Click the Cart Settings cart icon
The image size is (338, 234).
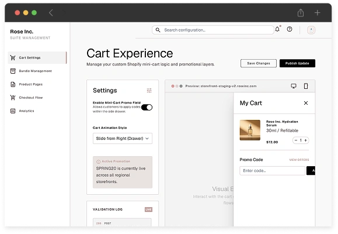(13, 58)
